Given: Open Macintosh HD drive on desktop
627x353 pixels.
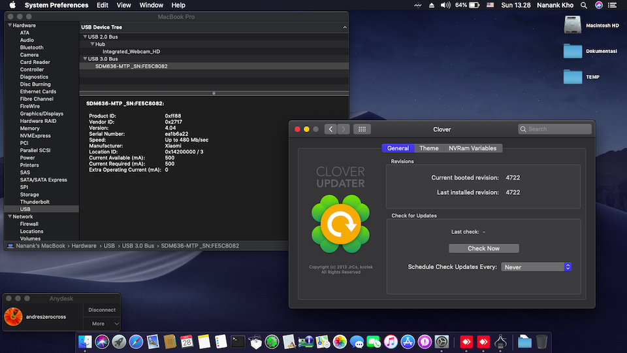Looking at the screenshot, I should 573,25.
